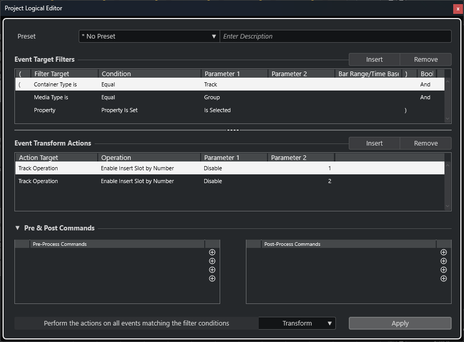Remove the selected Event Target Filter
464x342 pixels.
[x=425, y=60]
